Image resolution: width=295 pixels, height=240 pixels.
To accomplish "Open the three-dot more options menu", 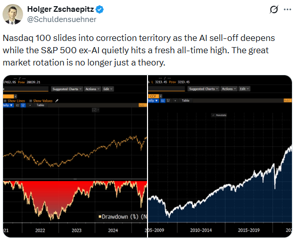I will (x=287, y=9).
